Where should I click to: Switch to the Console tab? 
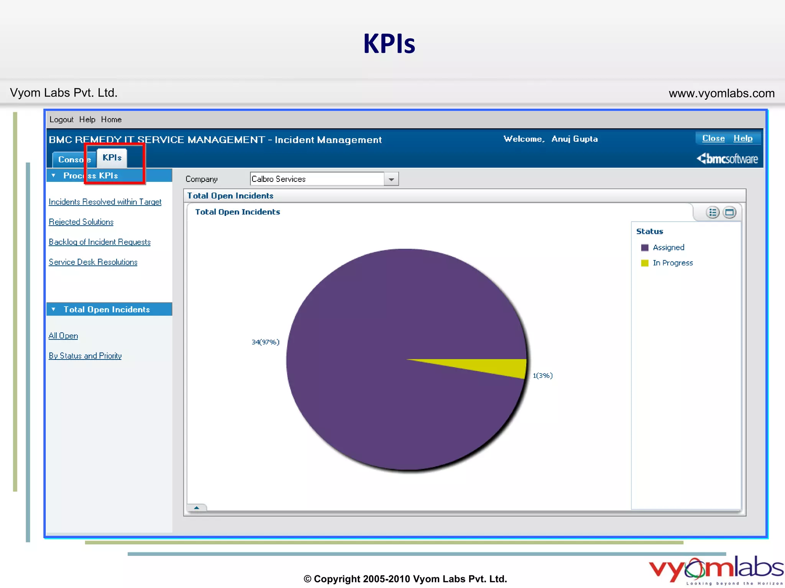(74, 160)
